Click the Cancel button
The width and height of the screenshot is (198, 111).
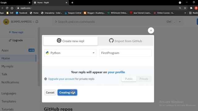pyautogui.click(x=50, y=92)
